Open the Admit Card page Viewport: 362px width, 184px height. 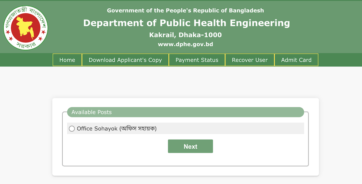coord(296,60)
